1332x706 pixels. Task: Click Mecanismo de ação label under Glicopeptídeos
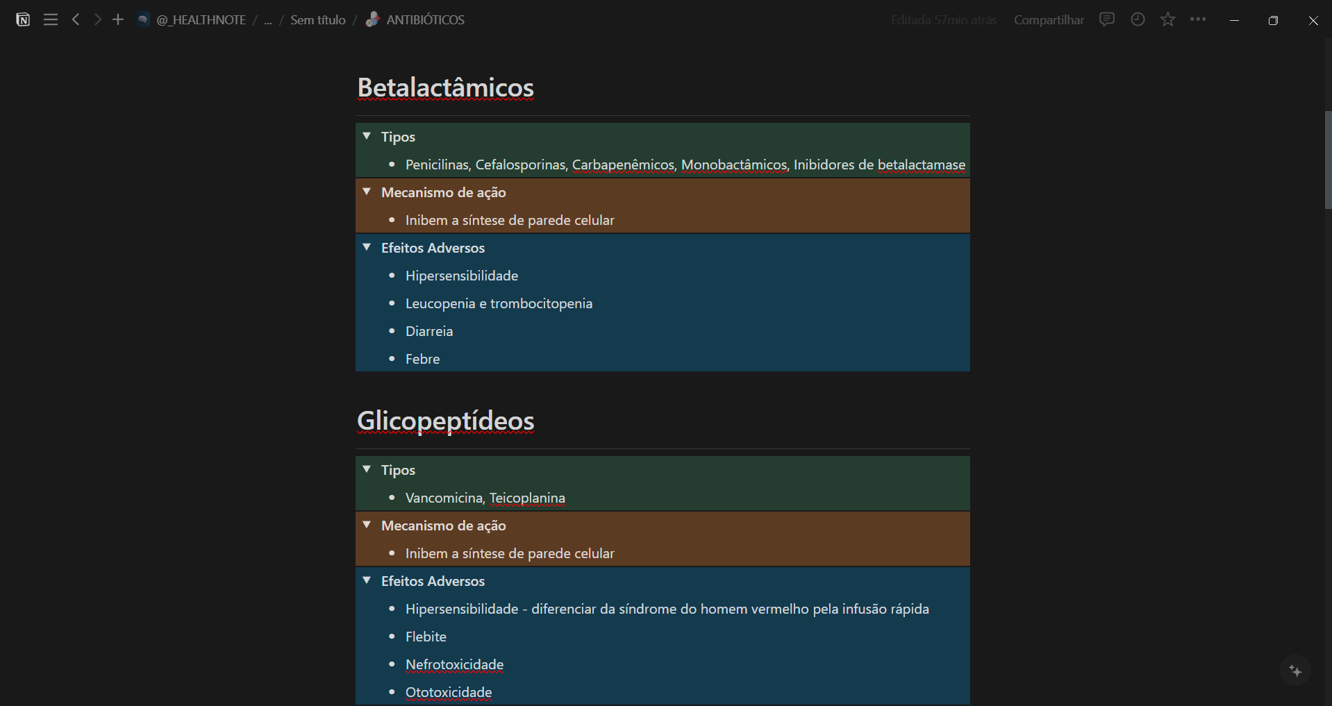[443, 526]
